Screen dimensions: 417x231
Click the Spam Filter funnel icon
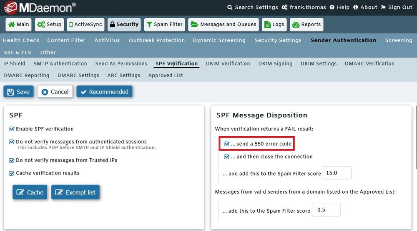tap(149, 25)
